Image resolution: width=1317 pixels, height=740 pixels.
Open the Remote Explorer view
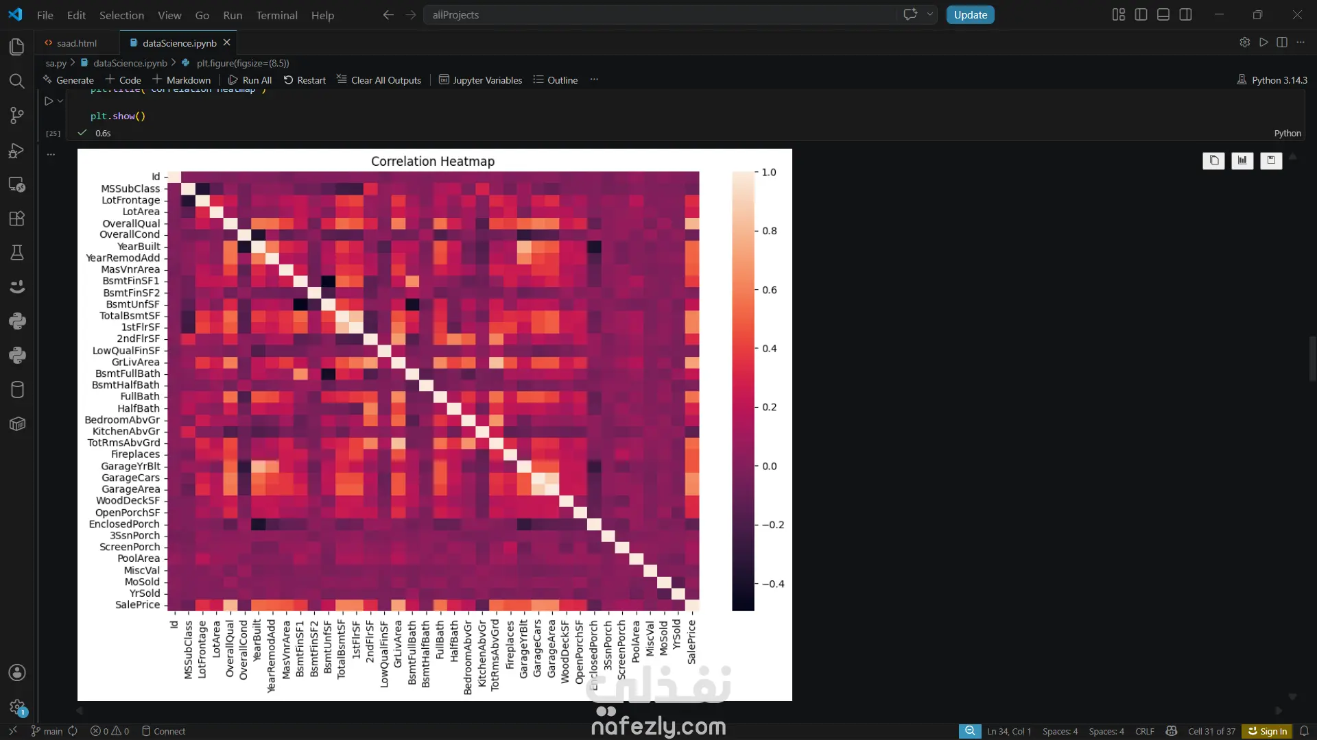pyautogui.click(x=17, y=184)
